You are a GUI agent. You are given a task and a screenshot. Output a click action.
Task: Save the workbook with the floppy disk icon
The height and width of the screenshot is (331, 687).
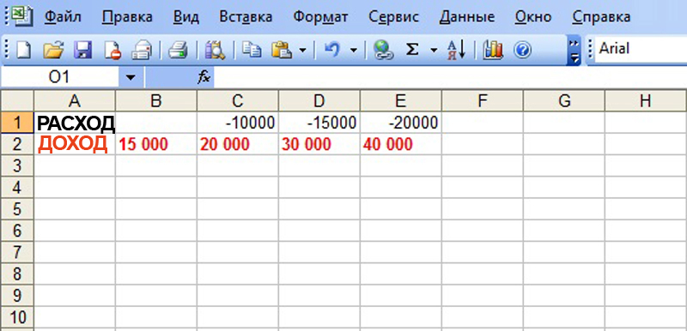click(82, 50)
